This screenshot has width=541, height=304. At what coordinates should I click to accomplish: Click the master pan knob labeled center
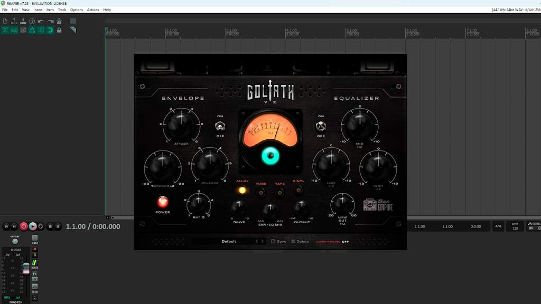15,242
